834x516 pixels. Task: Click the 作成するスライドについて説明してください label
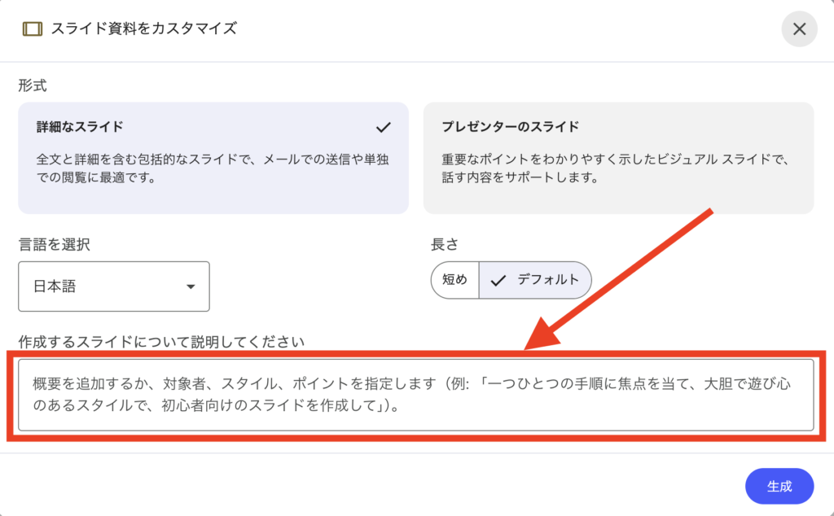click(161, 342)
